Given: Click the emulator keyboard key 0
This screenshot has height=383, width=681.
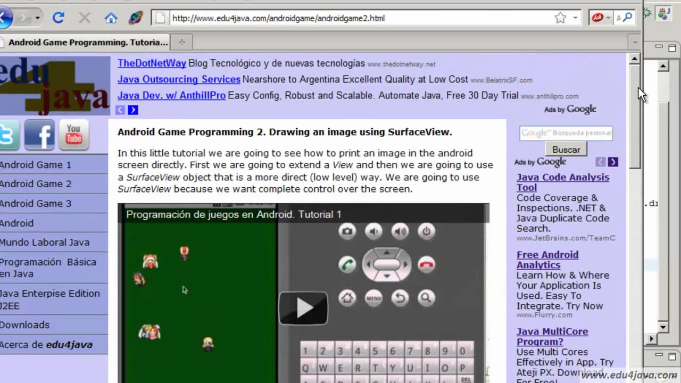Looking at the screenshot, I should [462, 351].
